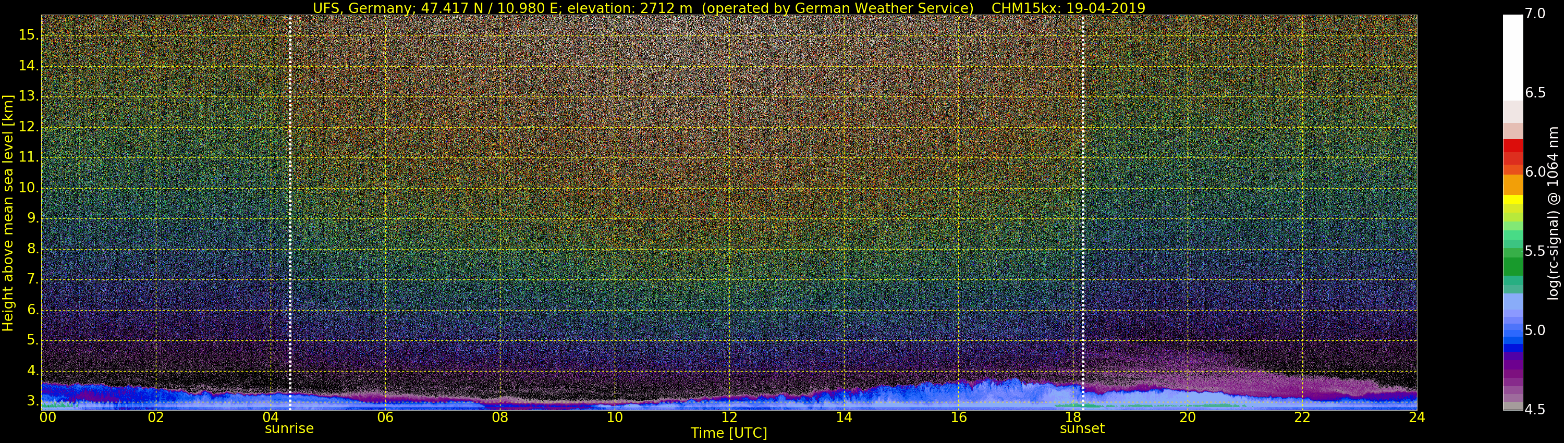Click the 'Time [UTC]' axis title
The height and width of the screenshot is (443, 1564).
click(x=729, y=433)
